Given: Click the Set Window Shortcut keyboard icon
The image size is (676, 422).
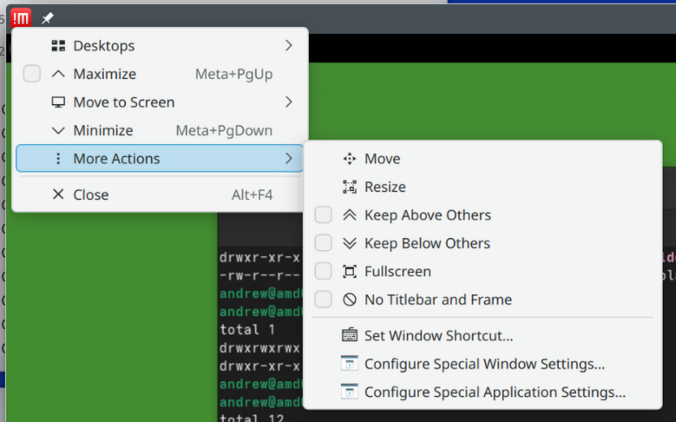Looking at the screenshot, I should 350,335.
